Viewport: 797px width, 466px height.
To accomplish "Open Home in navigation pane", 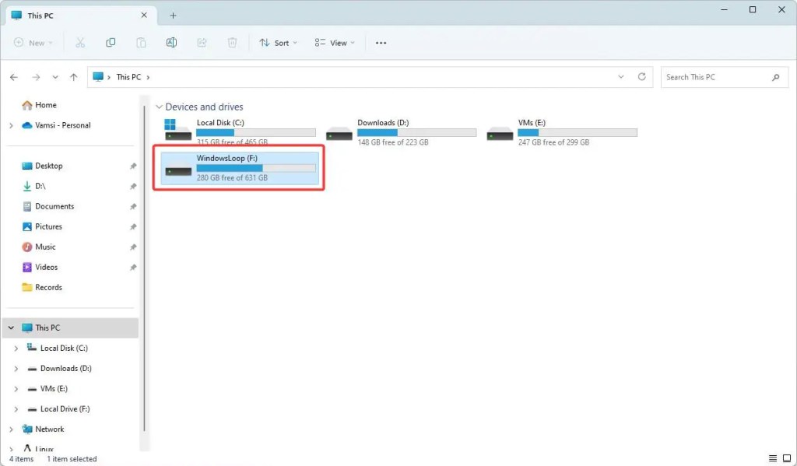I will point(39,105).
